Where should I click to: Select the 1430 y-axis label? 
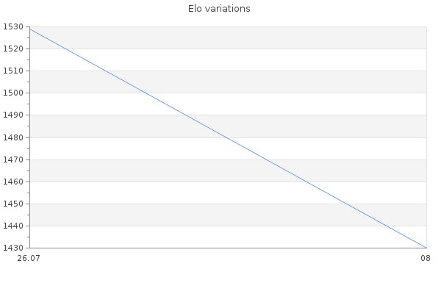13,248
